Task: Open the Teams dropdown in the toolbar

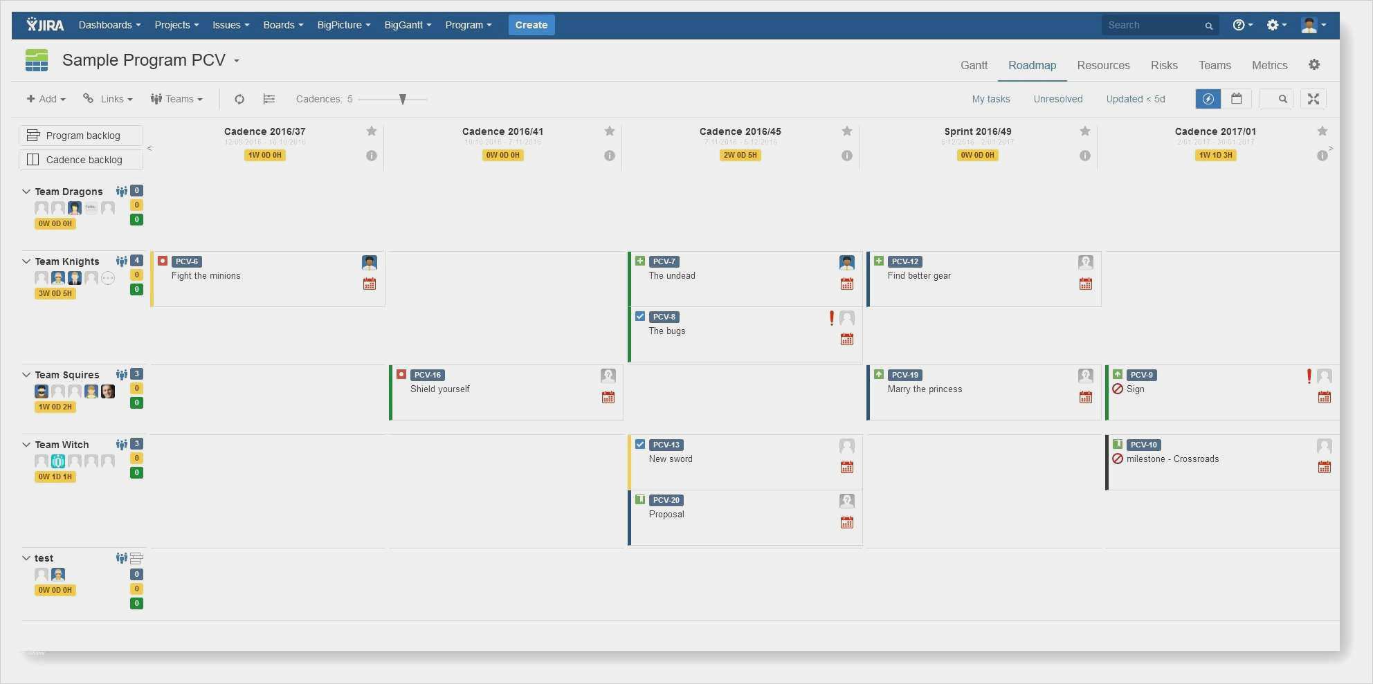Action: [x=177, y=99]
